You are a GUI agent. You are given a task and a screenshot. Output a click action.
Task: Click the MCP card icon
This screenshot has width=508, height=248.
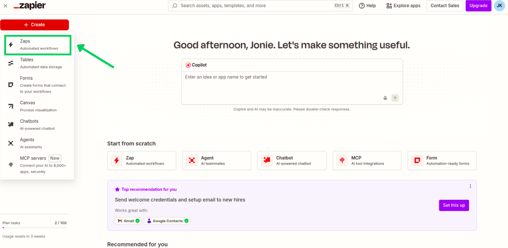pos(342,161)
